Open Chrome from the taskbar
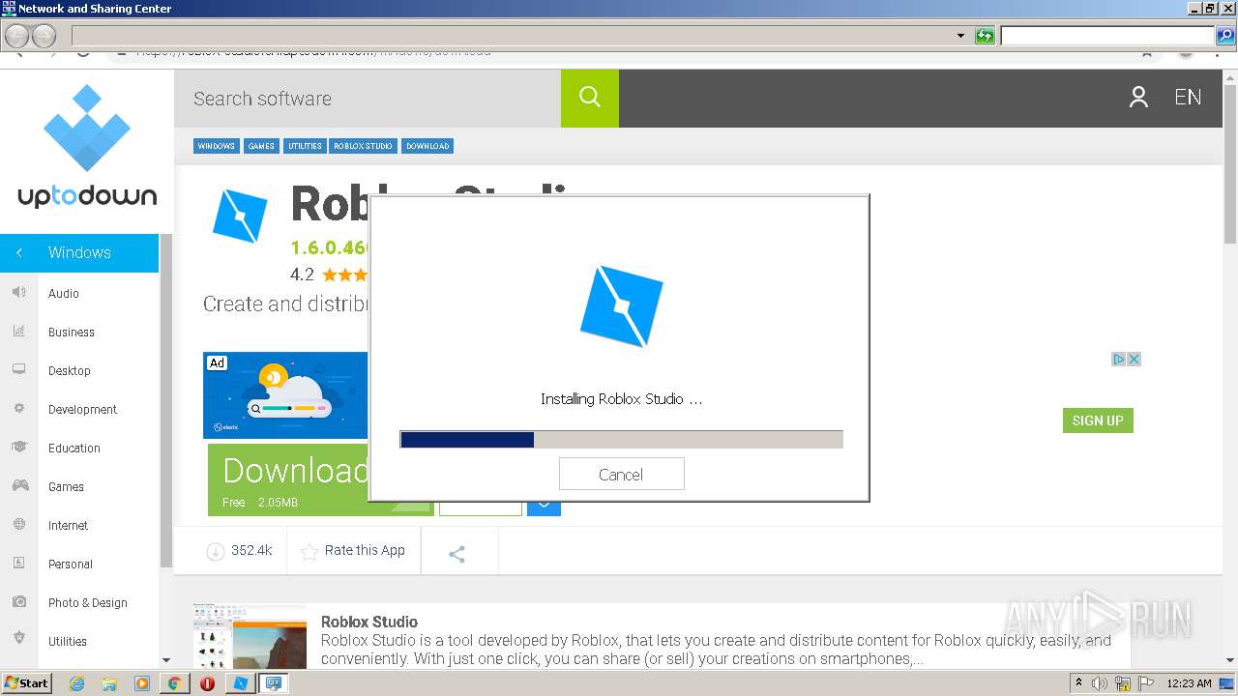The image size is (1238, 696). click(x=174, y=683)
